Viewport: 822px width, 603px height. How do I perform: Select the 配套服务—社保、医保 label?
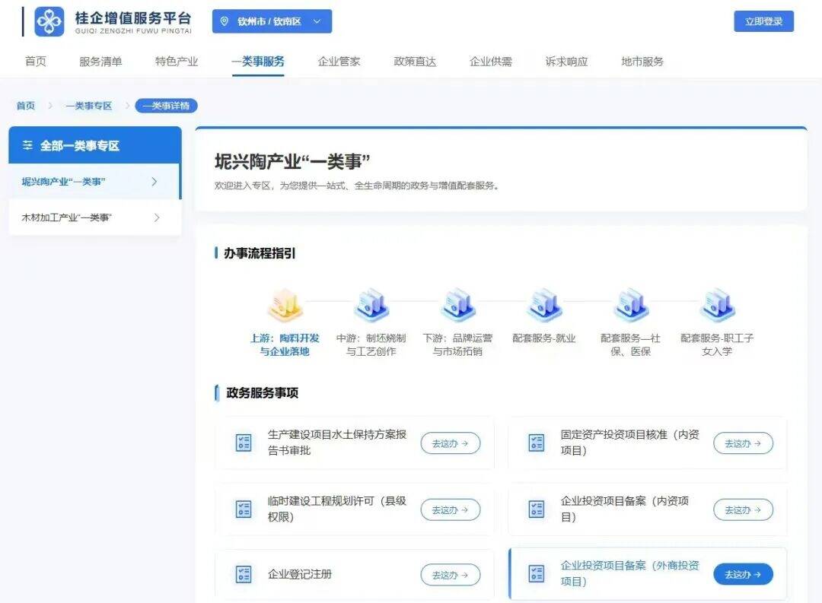click(631, 344)
